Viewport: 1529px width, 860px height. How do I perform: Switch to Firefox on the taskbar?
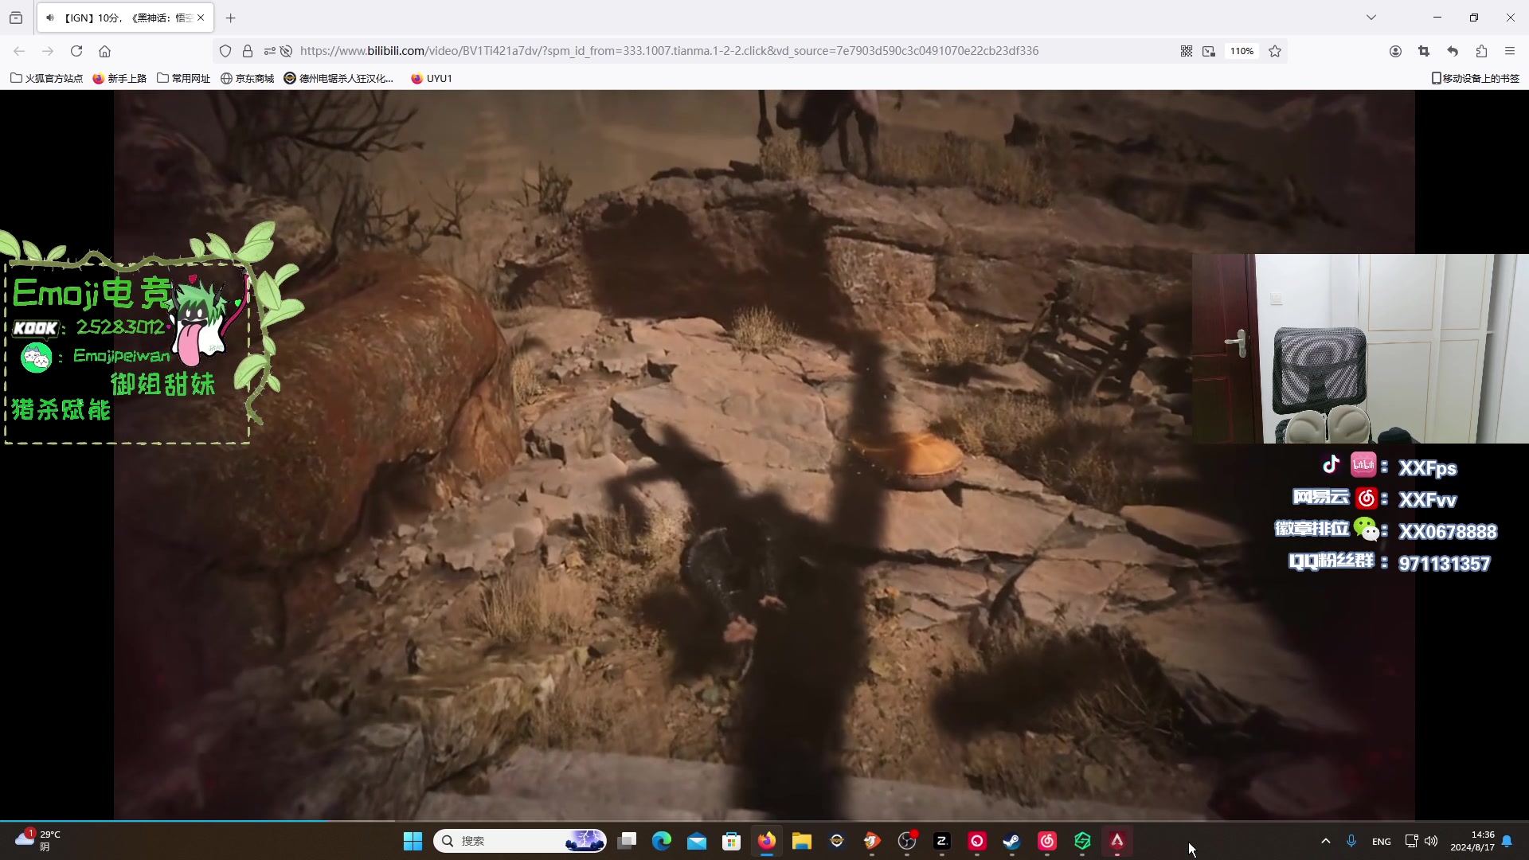(x=767, y=841)
